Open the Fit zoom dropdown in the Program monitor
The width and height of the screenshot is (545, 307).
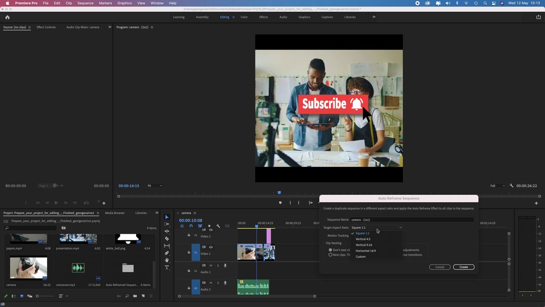click(x=154, y=186)
